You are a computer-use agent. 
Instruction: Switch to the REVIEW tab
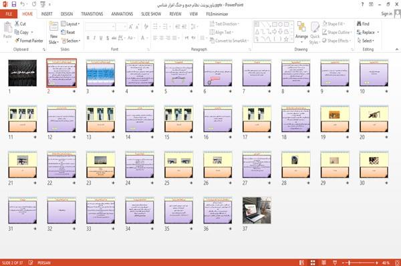tap(175, 14)
